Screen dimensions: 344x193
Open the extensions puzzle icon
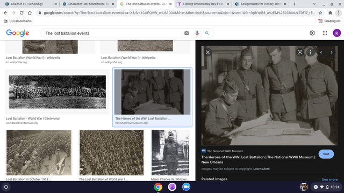click(330, 13)
